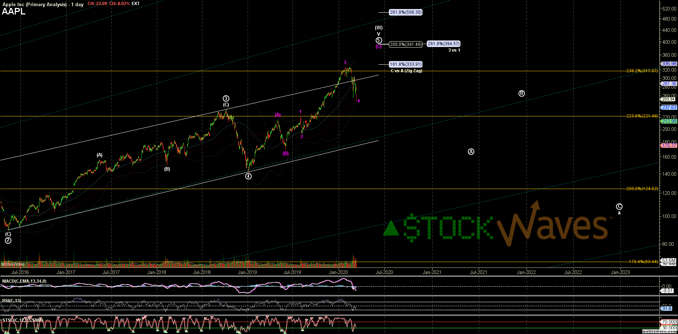The width and height of the screenshot is (678, 334).
Task: Select the 161.8%(333.91) Fibonacci label
Action: (x=405, y=64)
